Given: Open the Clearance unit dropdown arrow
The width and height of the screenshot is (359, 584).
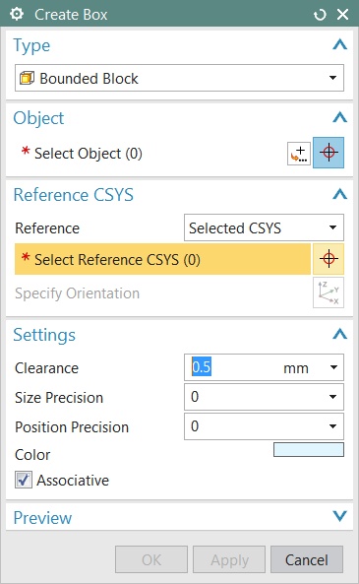Looking at the screenshot, I should point(333,367).
